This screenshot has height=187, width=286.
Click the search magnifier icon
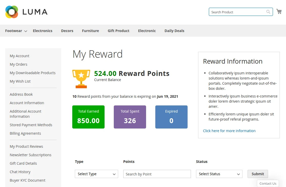268,12
